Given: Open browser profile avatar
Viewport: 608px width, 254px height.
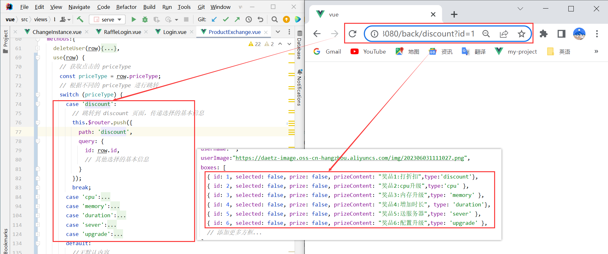Looking at the screenshot, I should point(579,34).
